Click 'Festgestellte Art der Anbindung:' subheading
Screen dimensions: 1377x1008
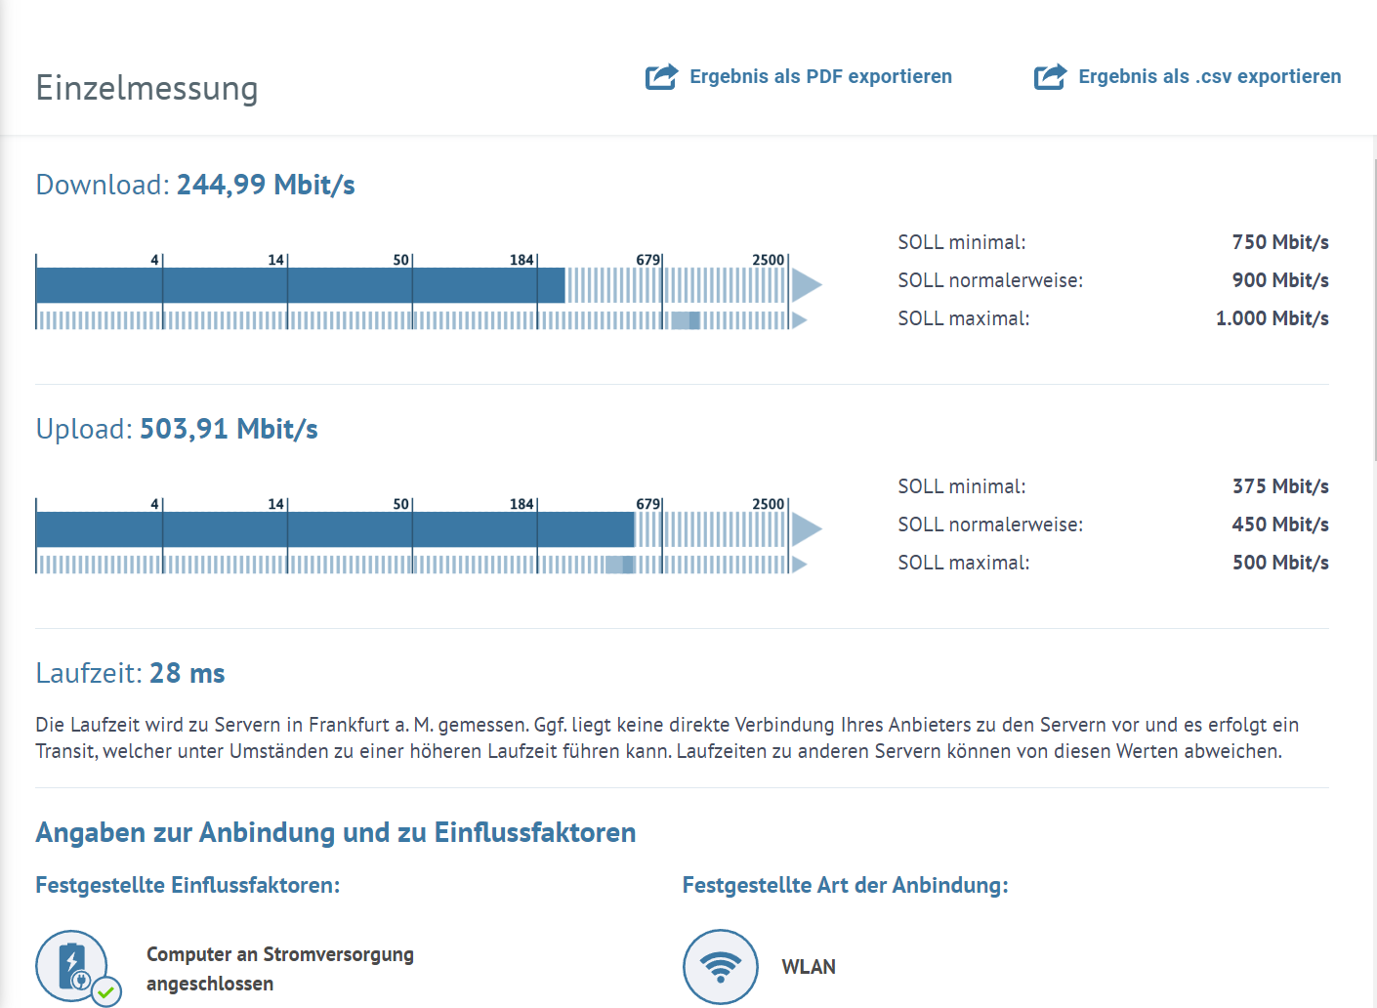(845, 885)
